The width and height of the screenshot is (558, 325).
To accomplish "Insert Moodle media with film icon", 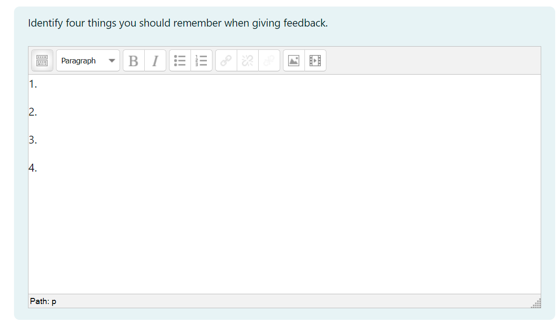I will pos(315,60).
